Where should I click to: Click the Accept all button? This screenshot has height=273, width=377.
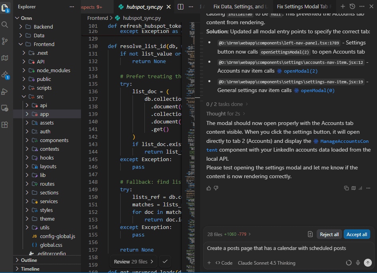click(356, 235)
